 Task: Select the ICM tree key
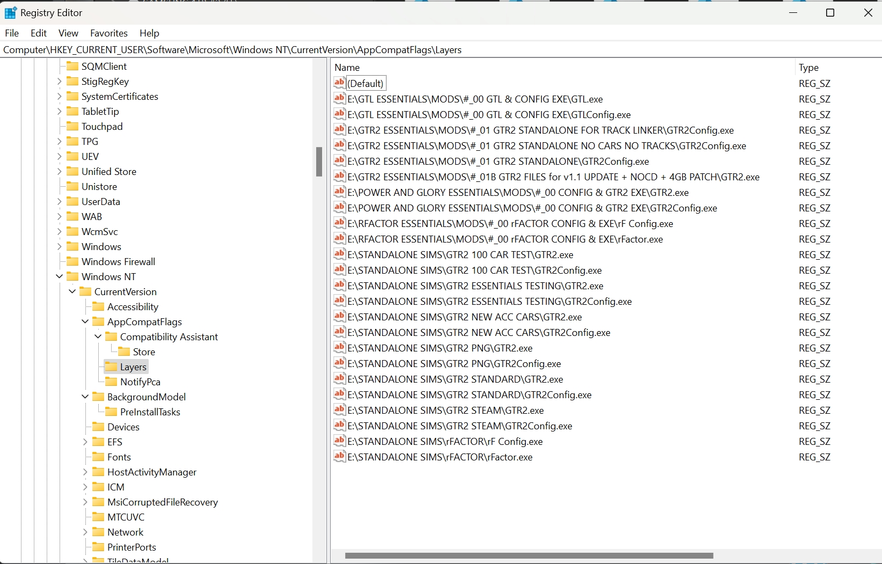[115, 487]
